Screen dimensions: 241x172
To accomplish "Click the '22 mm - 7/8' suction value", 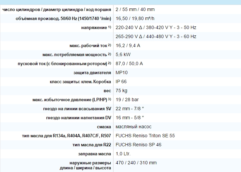I will [130, 109].
